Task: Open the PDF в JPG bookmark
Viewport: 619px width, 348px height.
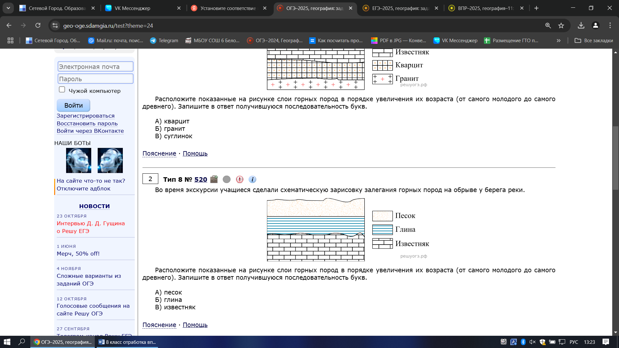Action: (399, 40)
